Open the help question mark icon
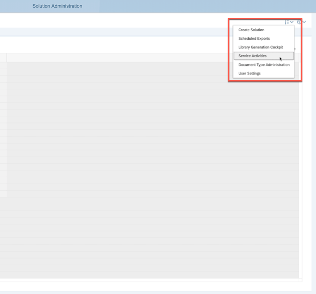 [299, 22]
